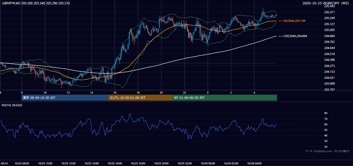Click price axis value 205.005
The height and width of the screenshot is (166, 353).
coord(329,30)
